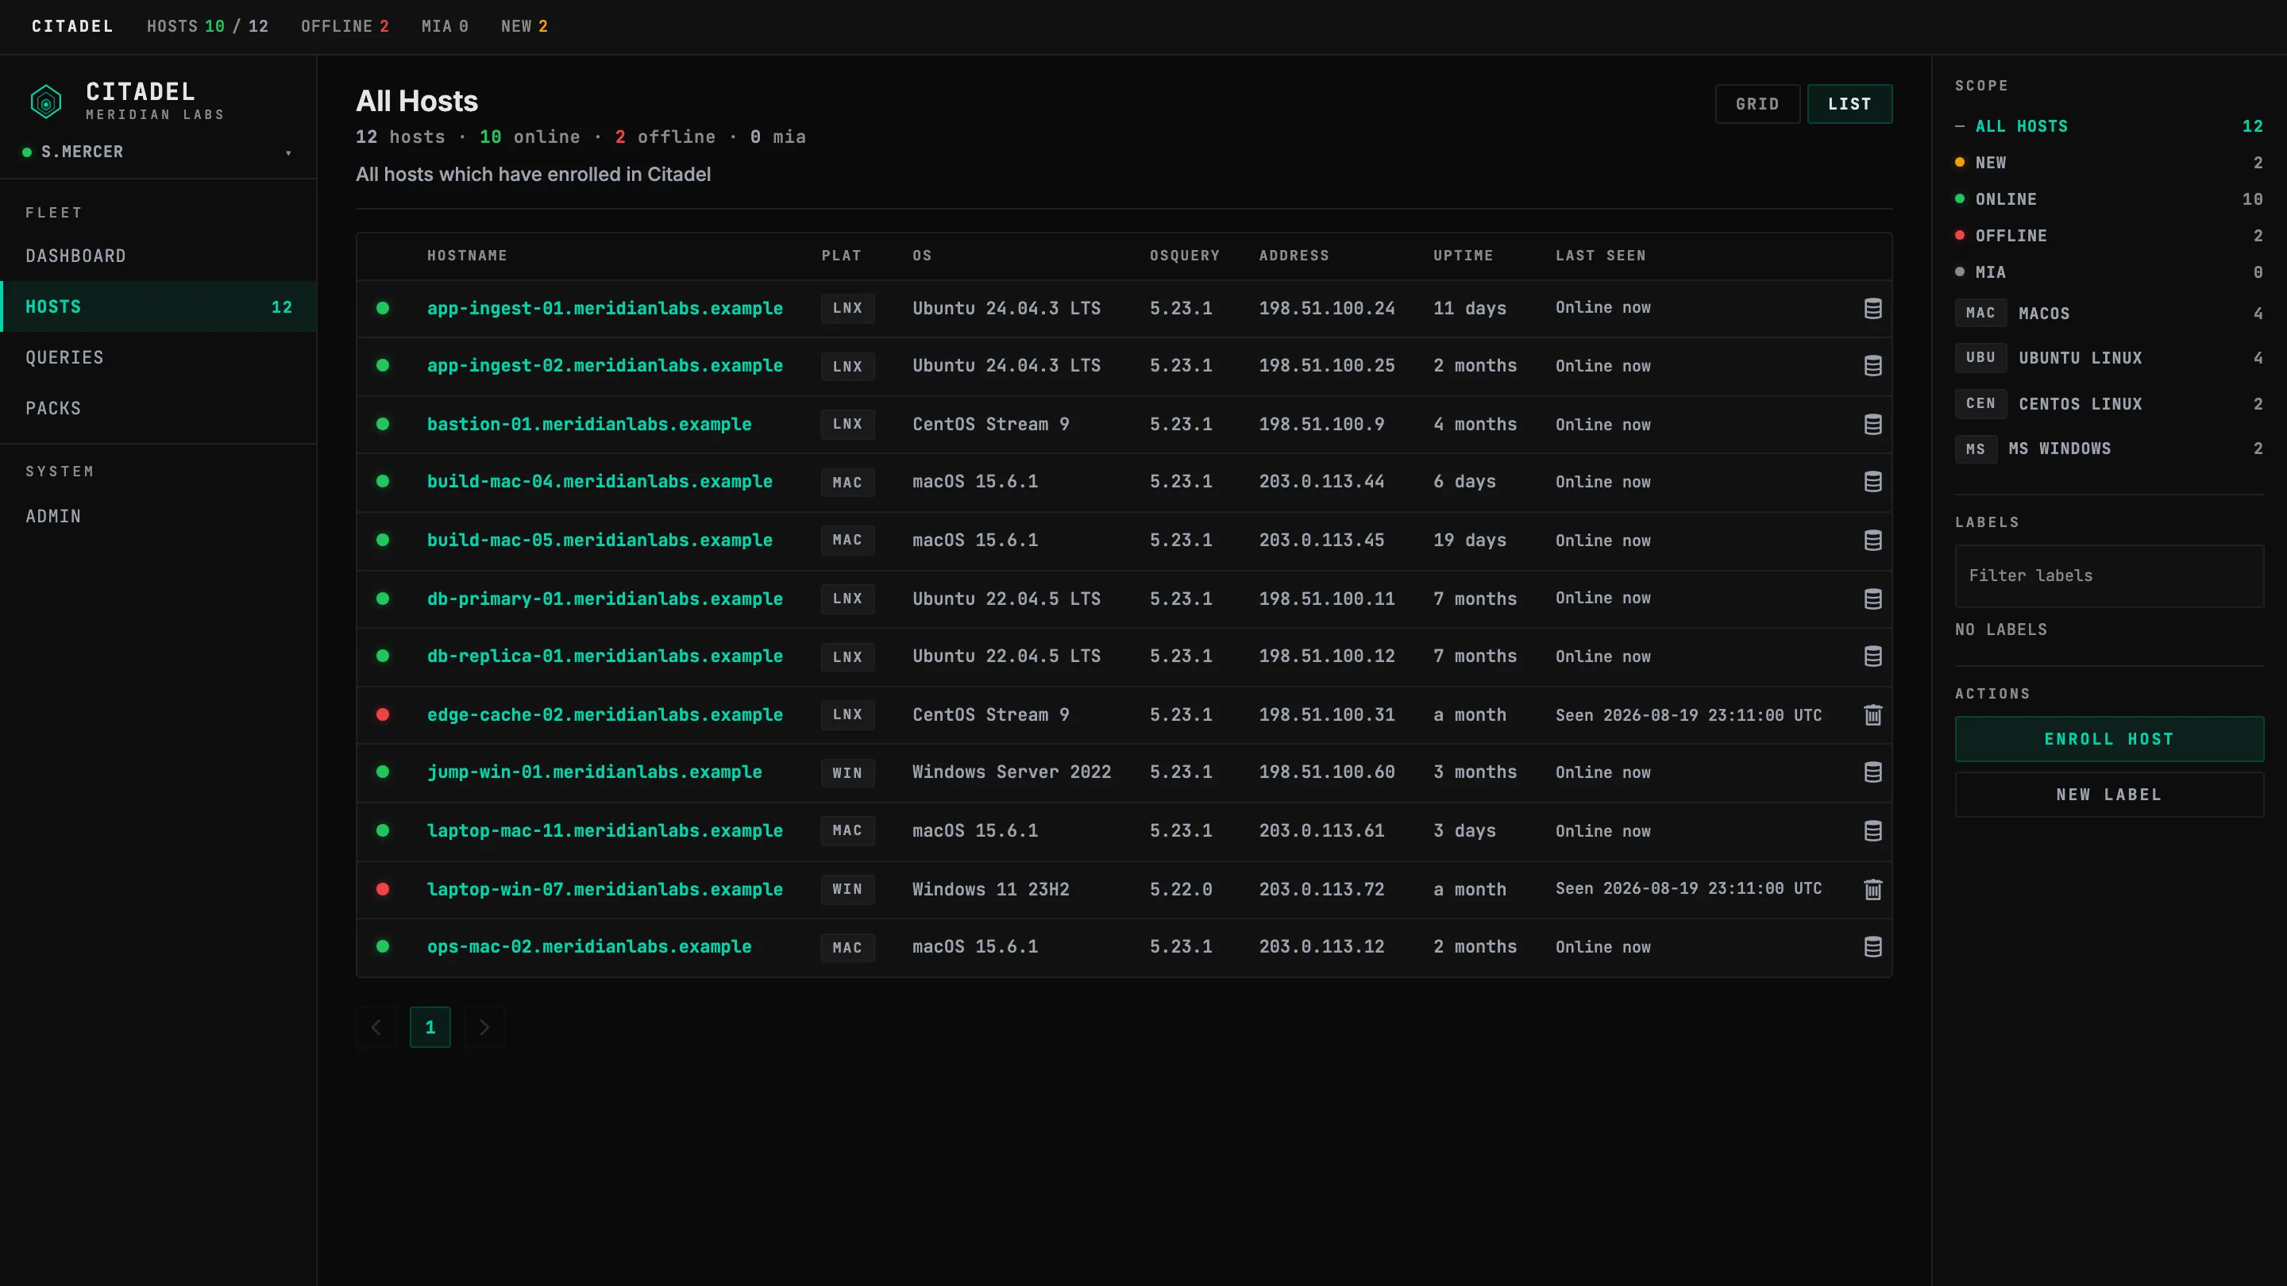Click red status dot for laptop-win-07
The width and height of the screenshot is (2287, 1286).
pyautogui.click(x=383, y=889)
